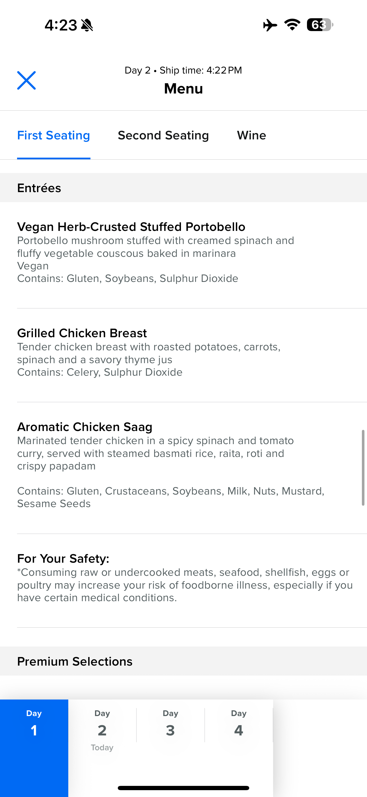Open Vegan Herb-Crusted Stuffed Portobello entrée

[x=131, y=227]
